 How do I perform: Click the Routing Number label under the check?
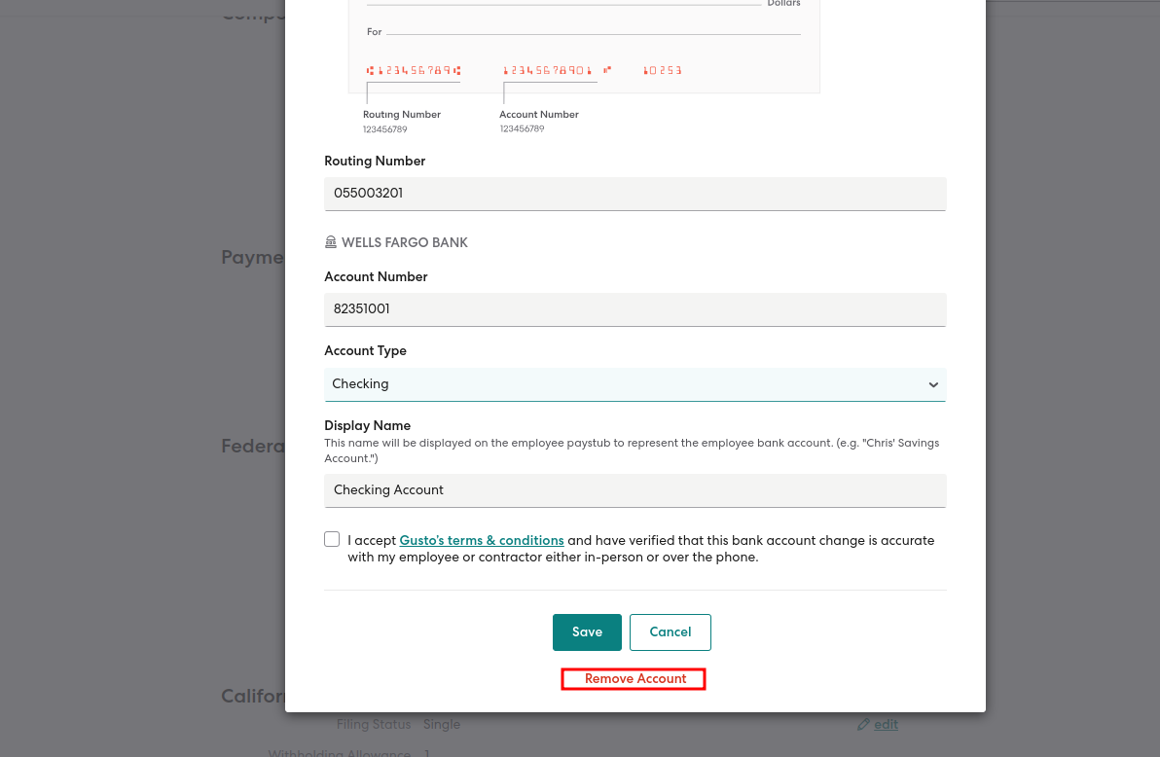(x=402, y=115)
